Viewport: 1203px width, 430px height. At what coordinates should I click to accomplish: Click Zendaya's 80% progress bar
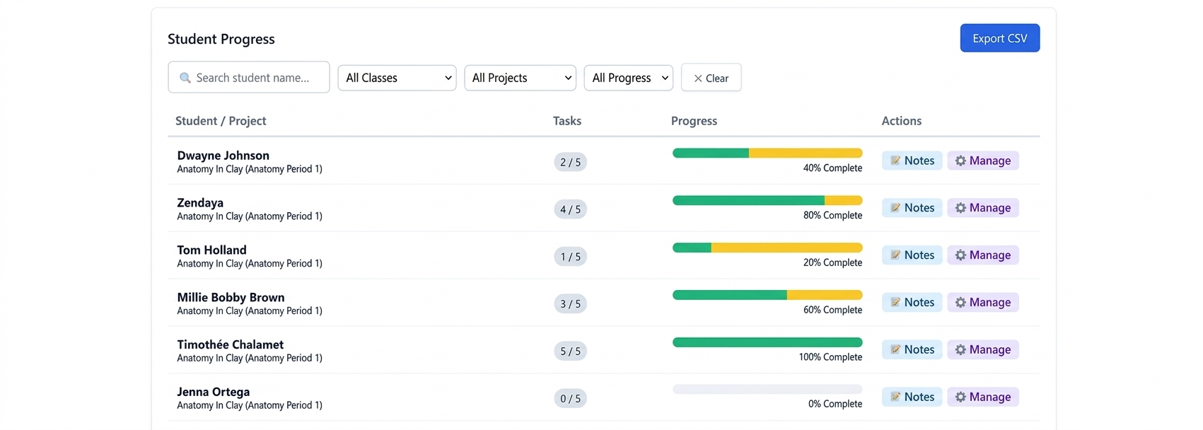[x=767, y=200]
